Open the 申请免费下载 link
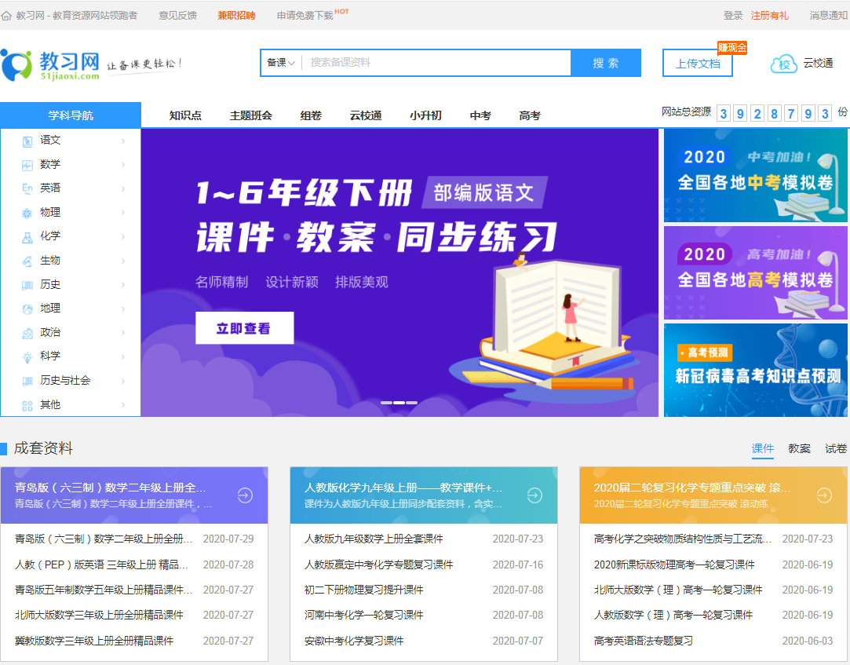The height and width of the screenshot is (665, 850). point(305,16)
